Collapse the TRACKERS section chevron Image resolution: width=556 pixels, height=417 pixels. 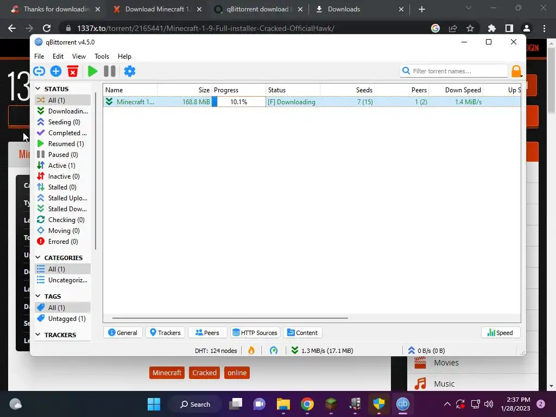pyautogui.click(x=38, y=334)
